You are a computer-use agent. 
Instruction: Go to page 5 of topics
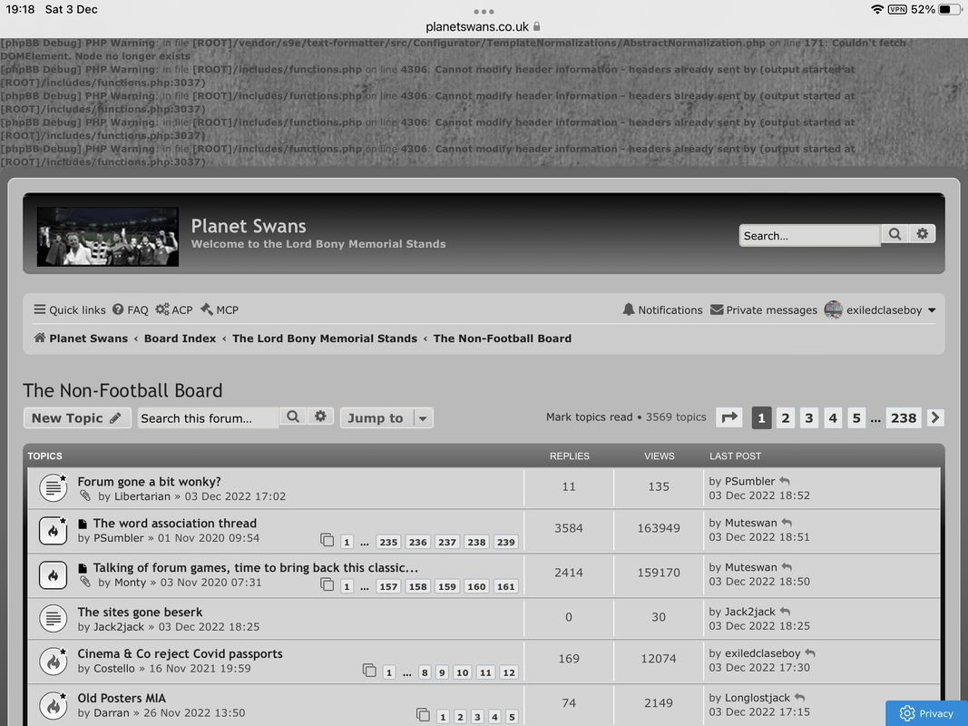(x=856, y=418)
